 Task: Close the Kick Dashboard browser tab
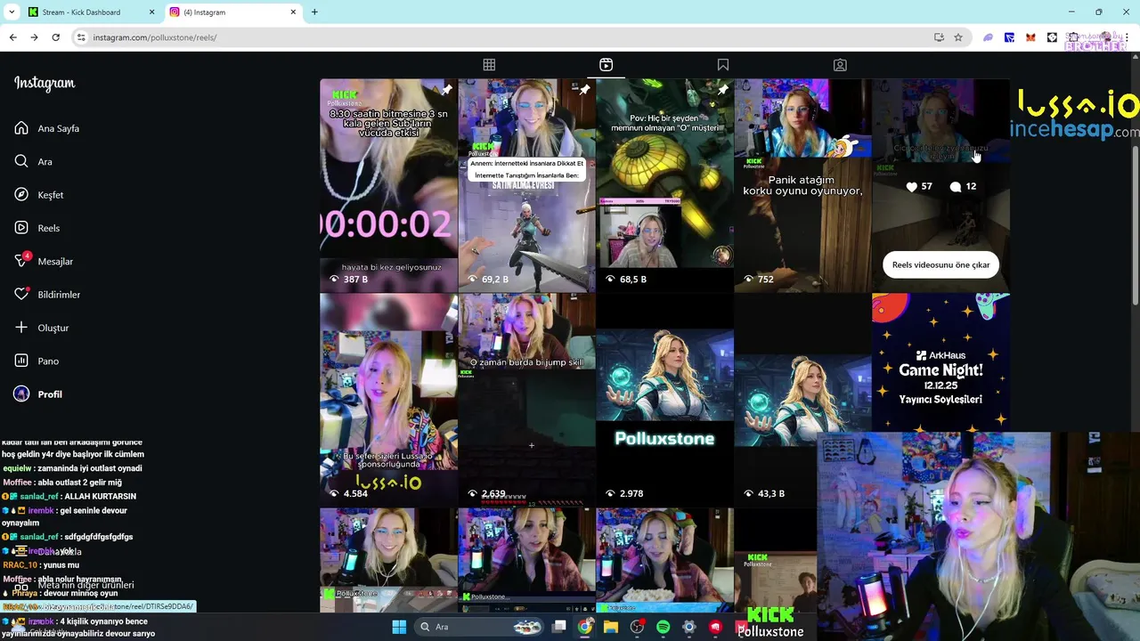[151, 12]
